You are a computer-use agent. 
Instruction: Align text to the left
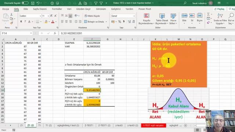click(62, 22)
